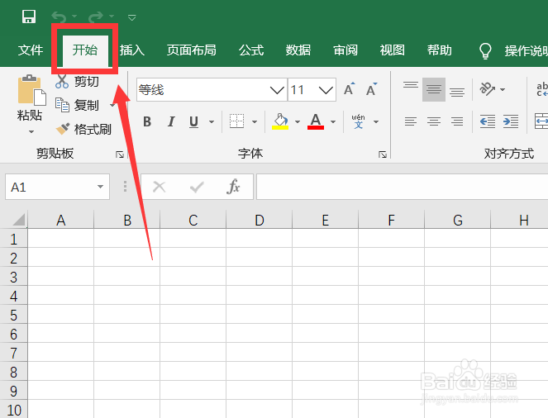
Task: Switch to the 公式 ribbon tab
Action: click(x=251, y=50)
